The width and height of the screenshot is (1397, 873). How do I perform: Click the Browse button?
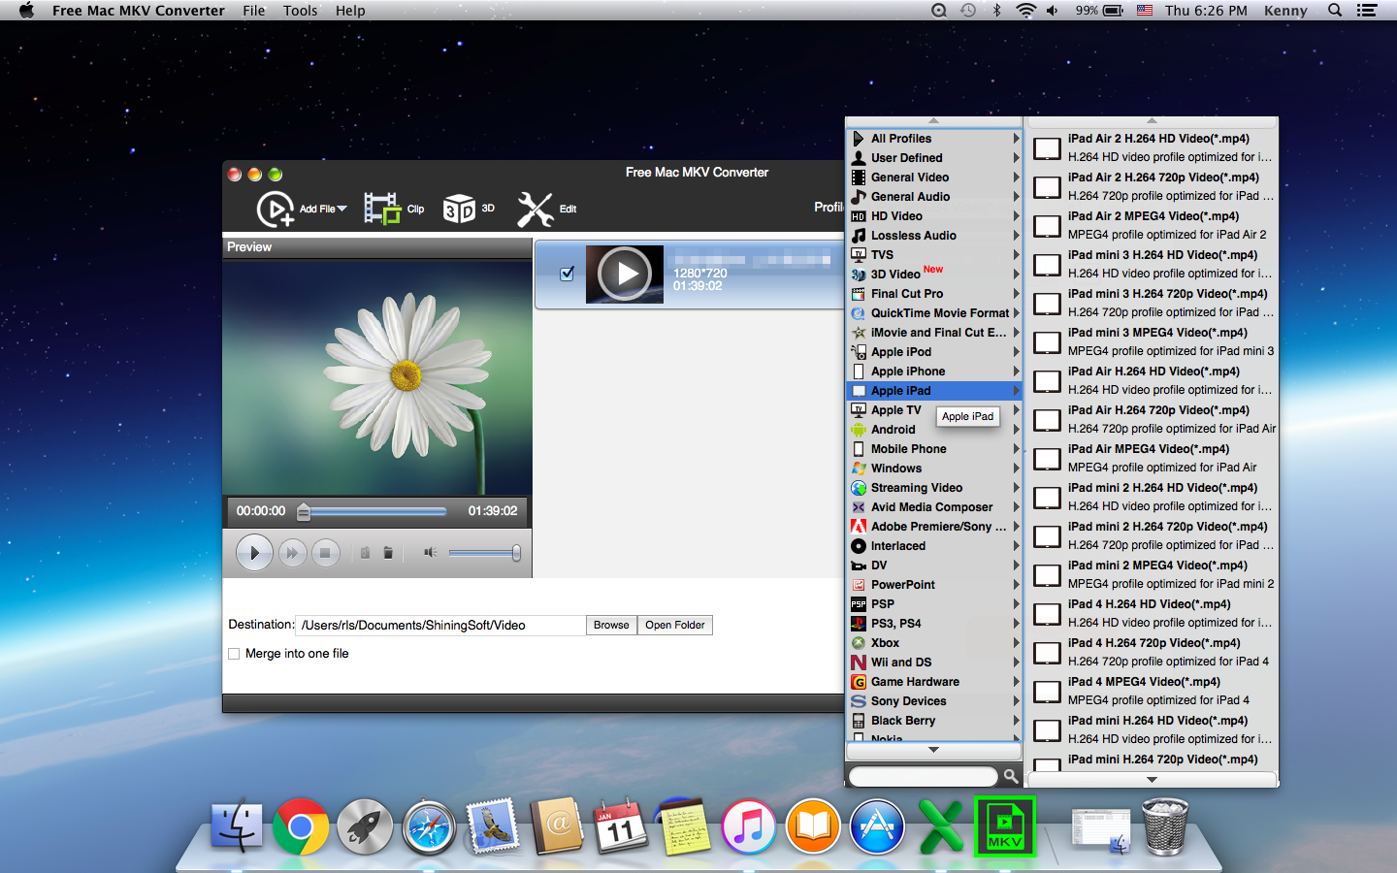pos(611,626)
